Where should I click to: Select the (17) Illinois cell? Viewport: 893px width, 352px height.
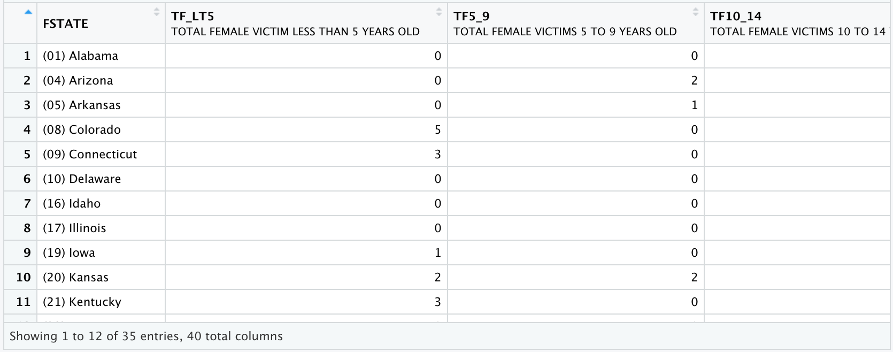(74, 228)
